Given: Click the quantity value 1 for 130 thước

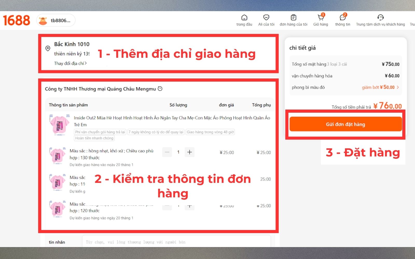Looking at the screenshot, I should 178,152.
